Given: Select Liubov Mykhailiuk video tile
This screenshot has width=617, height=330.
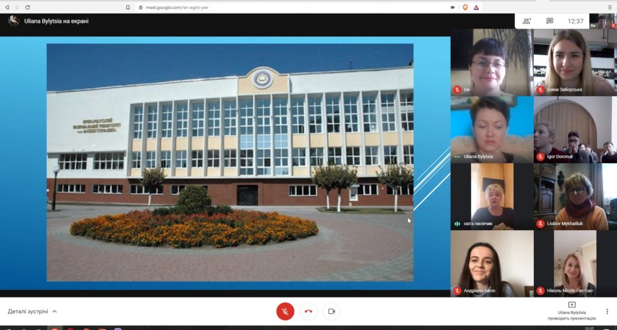Looking at the screenshot, I should (575, 196).
